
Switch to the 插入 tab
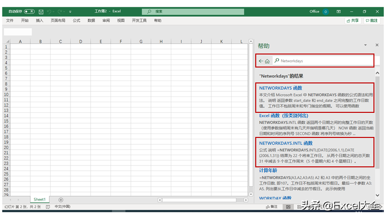click(x=40, y=20)
